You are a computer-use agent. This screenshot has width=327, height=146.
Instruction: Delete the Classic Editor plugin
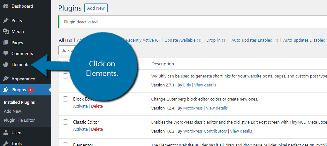[x=97, y=129]
